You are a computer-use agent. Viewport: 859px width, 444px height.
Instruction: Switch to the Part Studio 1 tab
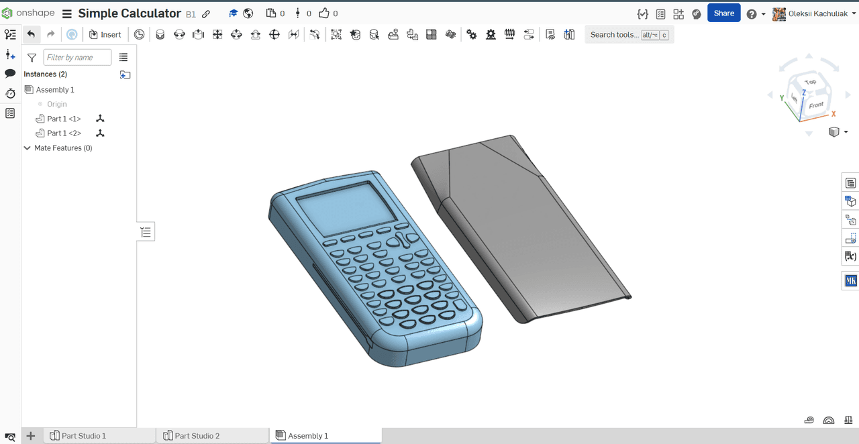click(83, 436)
